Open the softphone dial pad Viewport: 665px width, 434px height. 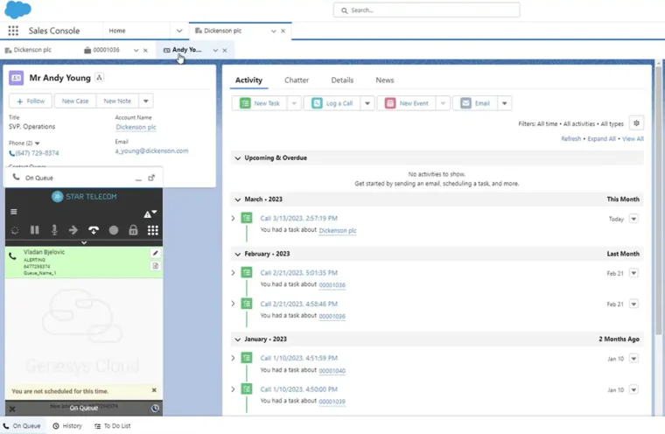click(152, 230)
